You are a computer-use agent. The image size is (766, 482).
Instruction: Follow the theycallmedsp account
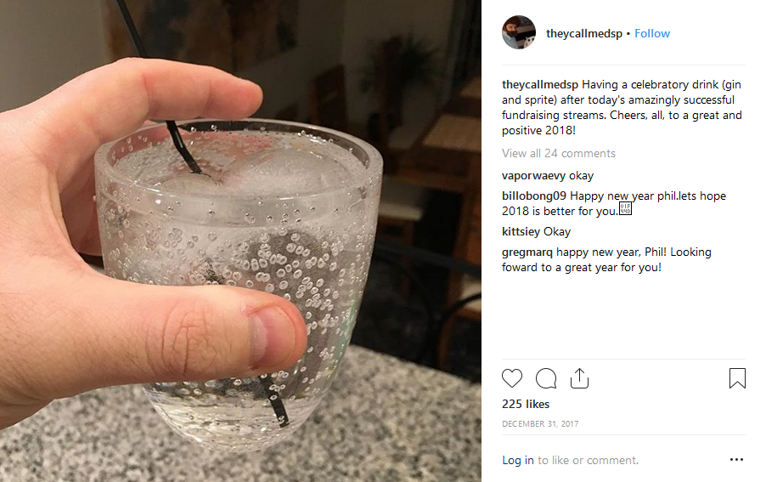[652, 33]
